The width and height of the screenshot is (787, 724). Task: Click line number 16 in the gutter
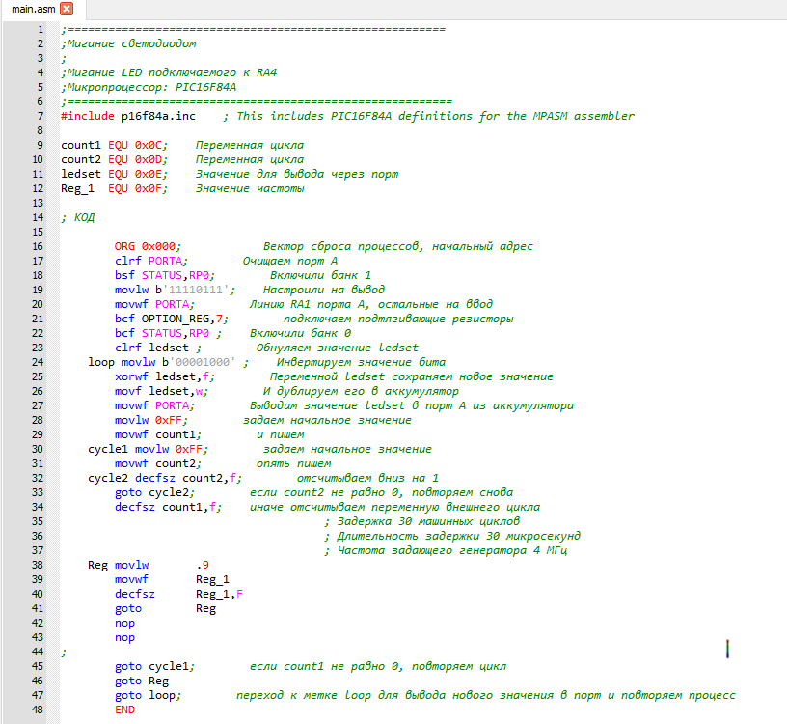click(39, 246)
